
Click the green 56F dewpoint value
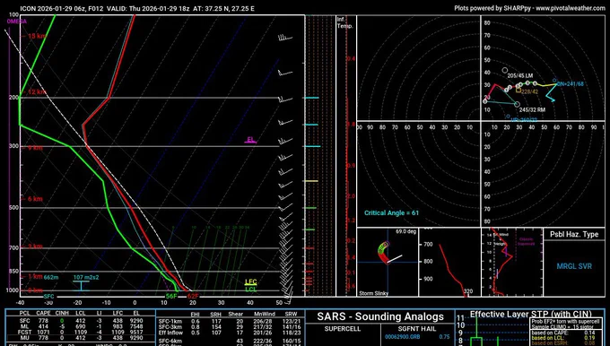point(171,296)
